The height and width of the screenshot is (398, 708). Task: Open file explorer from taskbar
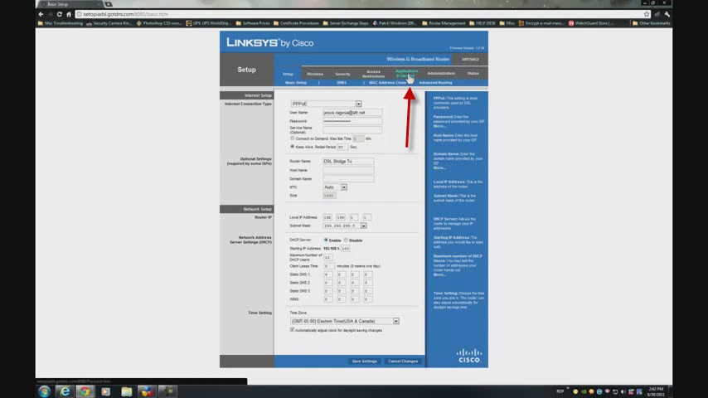click(126, 391)
